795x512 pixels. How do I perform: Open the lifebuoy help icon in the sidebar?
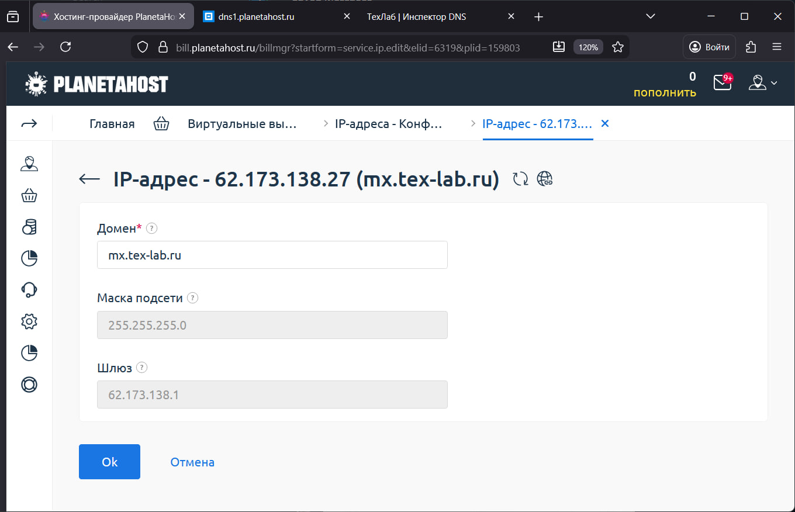[29, 384]
